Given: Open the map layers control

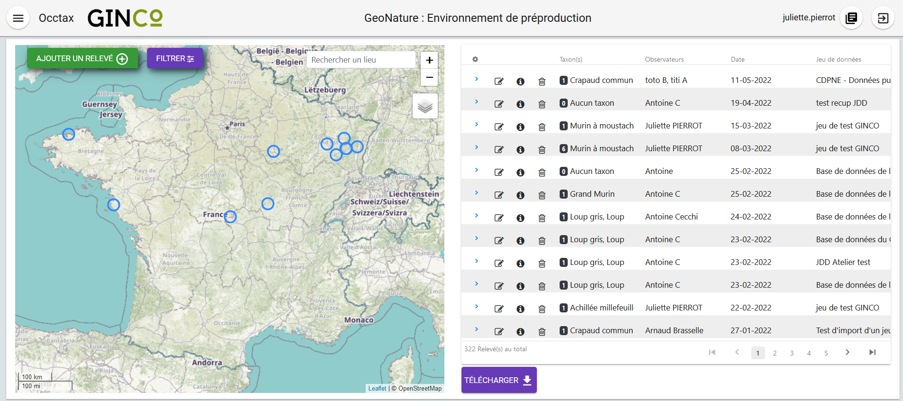Looking at the screenshot, I should coord(425,106).
